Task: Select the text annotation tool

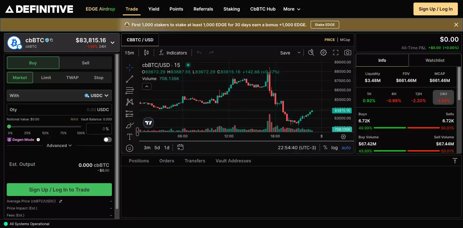Action: point(130,137)
